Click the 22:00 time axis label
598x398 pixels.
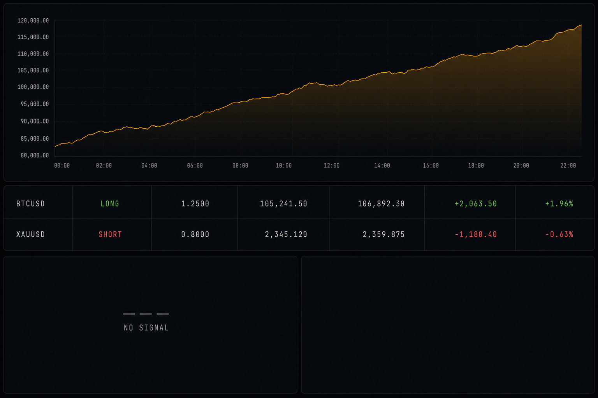pyautogui.click(x=568, y=166)
